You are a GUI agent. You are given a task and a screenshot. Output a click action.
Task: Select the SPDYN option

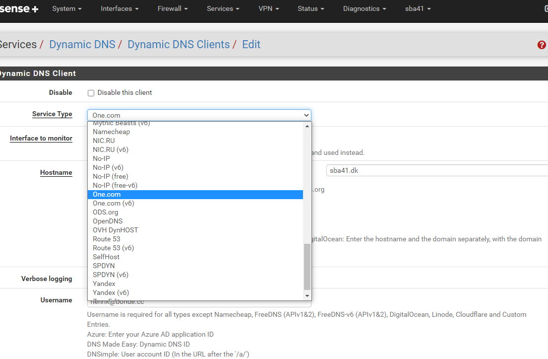[x=195, y=266]
